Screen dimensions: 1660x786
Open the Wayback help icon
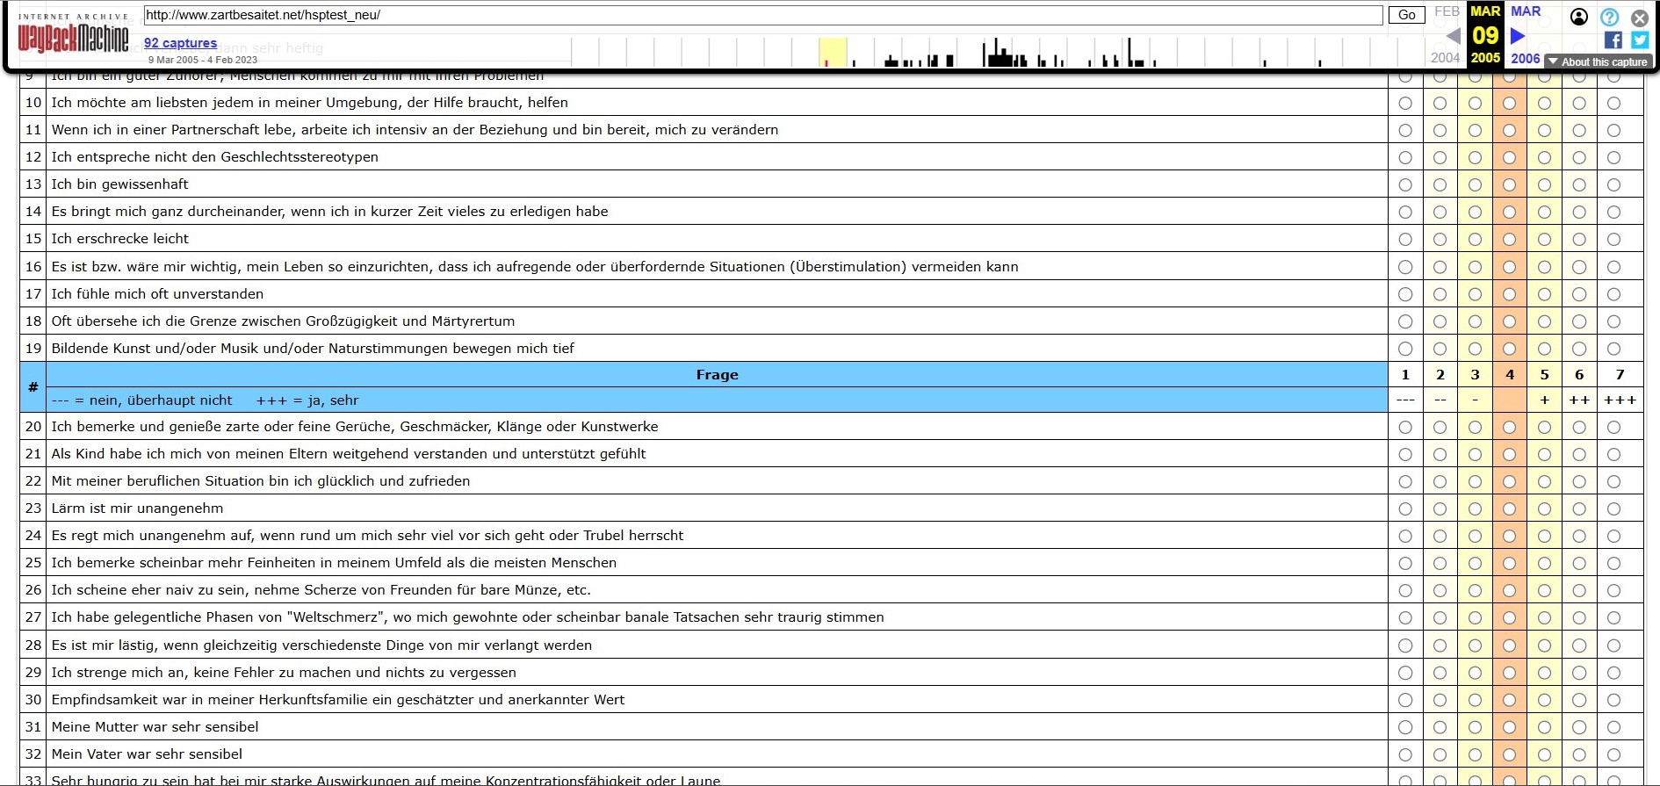click(x=1609, y=17)
